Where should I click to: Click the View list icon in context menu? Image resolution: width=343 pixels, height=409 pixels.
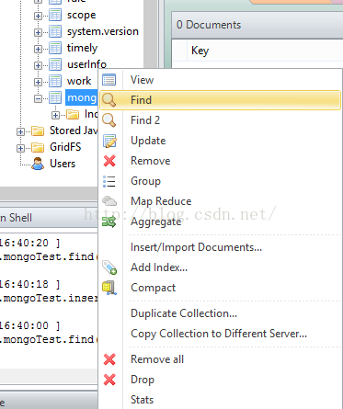(109, 80)
